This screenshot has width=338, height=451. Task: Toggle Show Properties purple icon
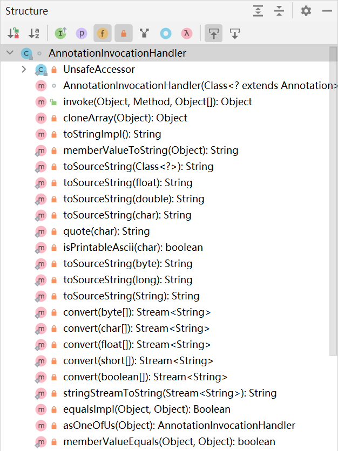82,33
